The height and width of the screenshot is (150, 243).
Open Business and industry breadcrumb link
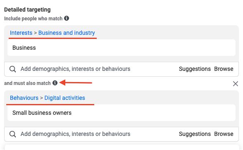[67, 33]
